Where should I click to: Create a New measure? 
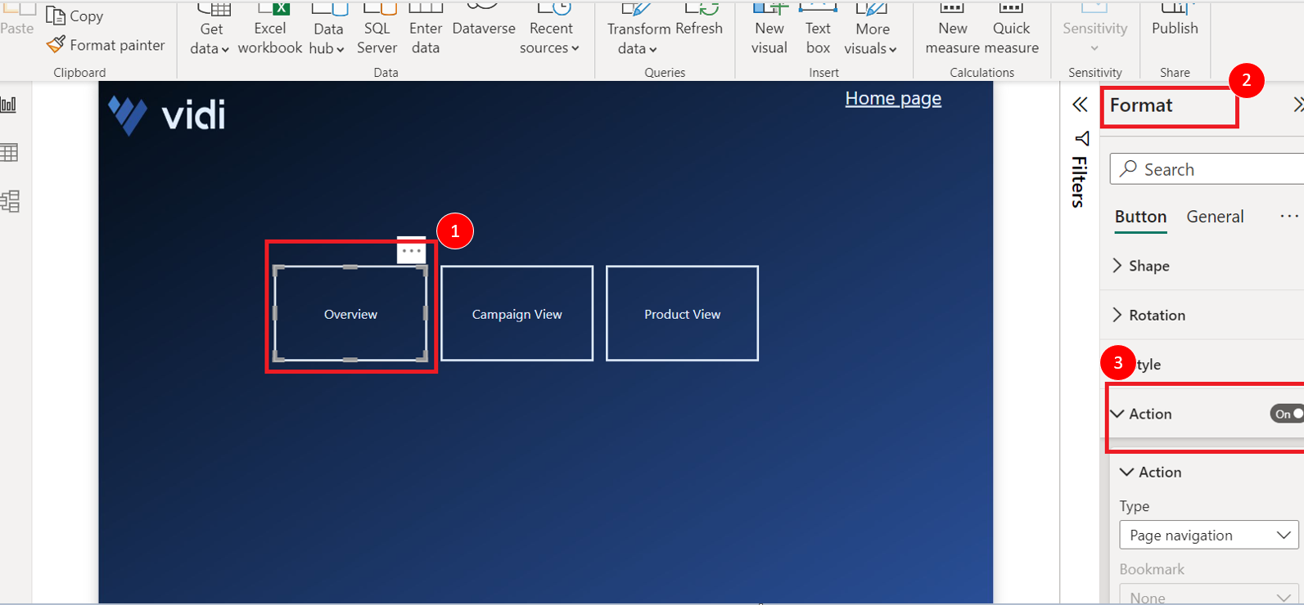[x=952, y=30]
